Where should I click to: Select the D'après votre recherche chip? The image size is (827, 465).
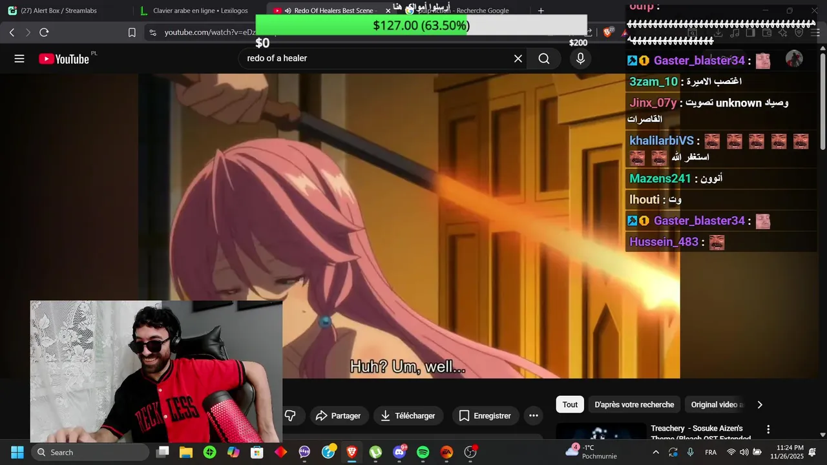pos(634,405)
